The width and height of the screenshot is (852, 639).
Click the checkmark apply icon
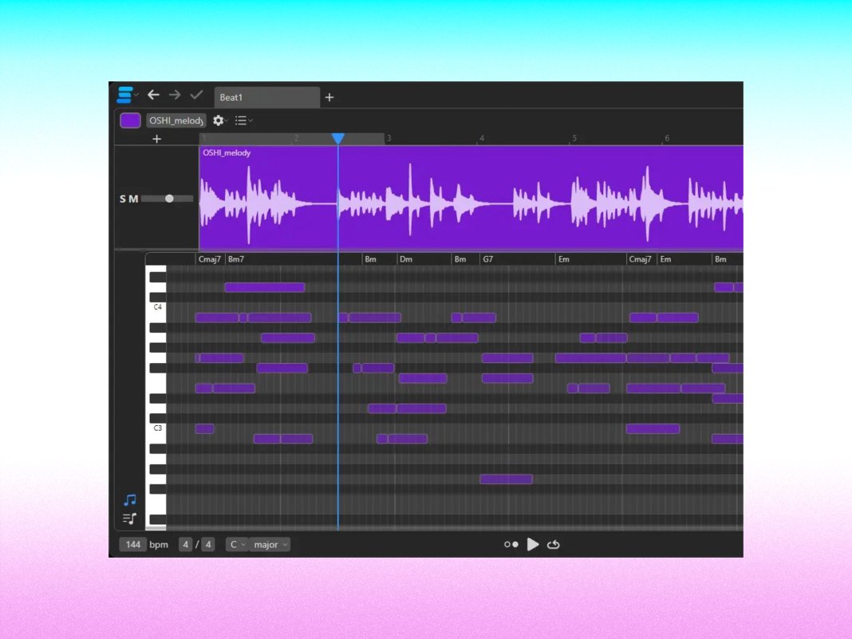[196, 95]
